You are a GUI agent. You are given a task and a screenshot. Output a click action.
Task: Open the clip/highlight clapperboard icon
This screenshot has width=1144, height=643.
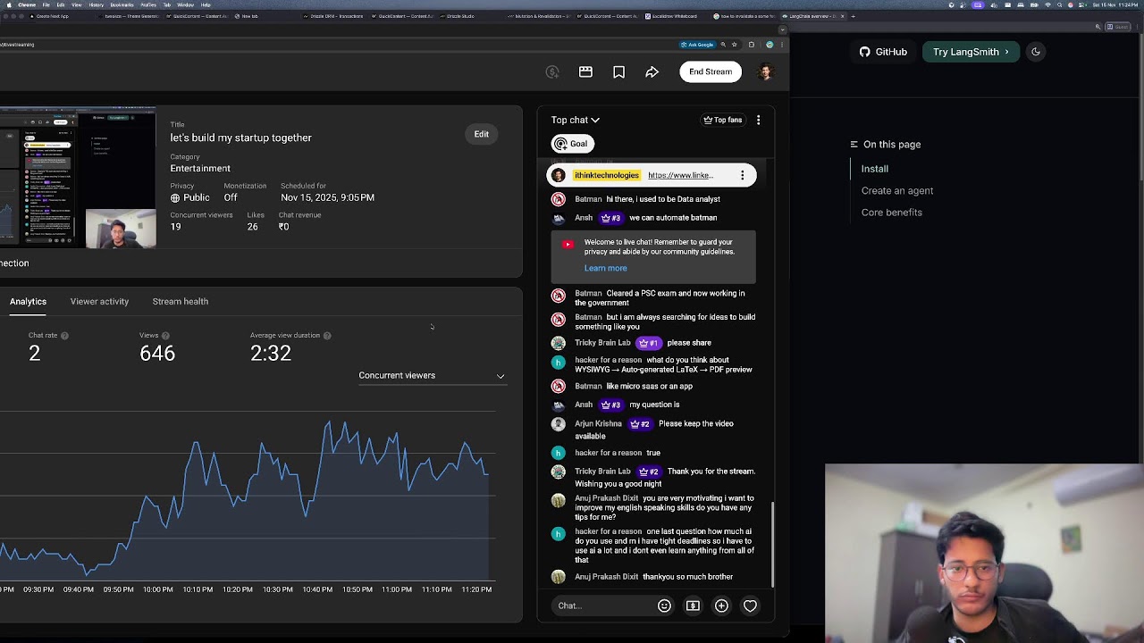(x=585, y=72)
